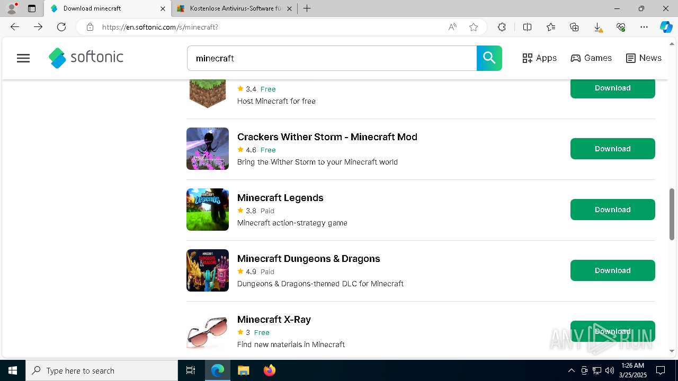This screenshot has width=678, height=381.
Task: Open volume control in tray
Action: [x=610, y=370]
